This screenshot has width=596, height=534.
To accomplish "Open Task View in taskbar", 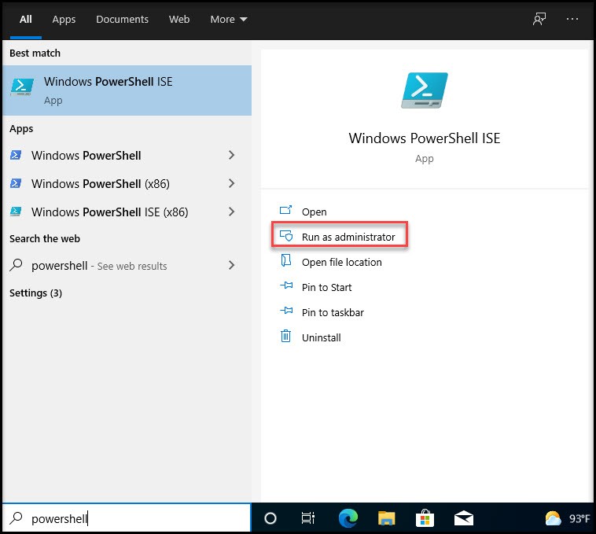I will [308, 518].
